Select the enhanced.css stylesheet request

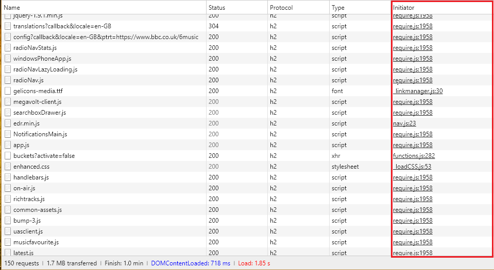coord(31,167)
